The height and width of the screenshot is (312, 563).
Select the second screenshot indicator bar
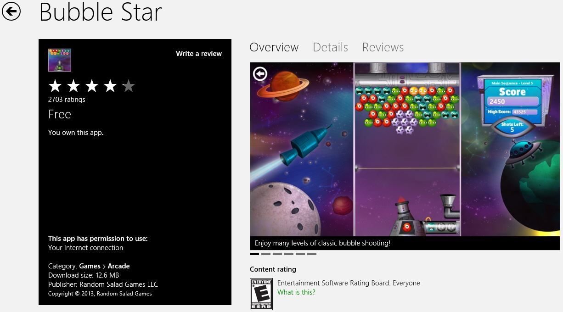[x=266, y=254]
